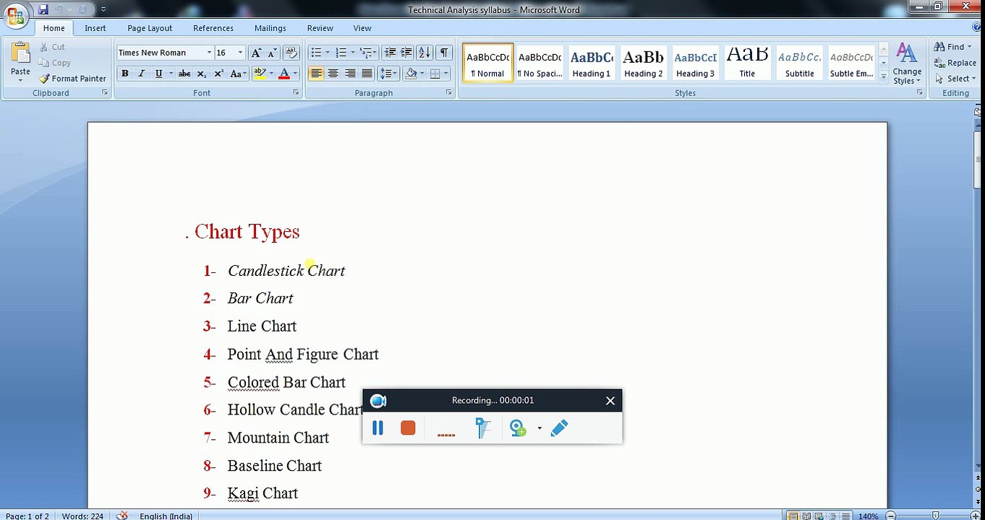Switch to Full Screen Reading view
The width and height of the screenshot is (985, 520).
pyautogui.click(x=806, y=516)
